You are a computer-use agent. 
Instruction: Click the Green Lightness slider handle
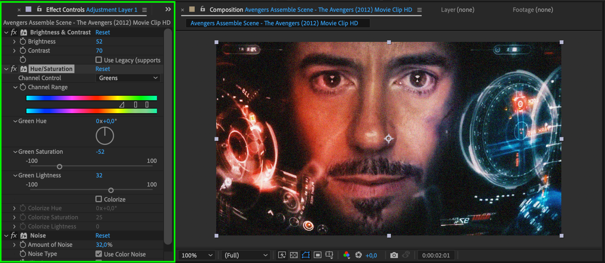[x=111, y=190]
